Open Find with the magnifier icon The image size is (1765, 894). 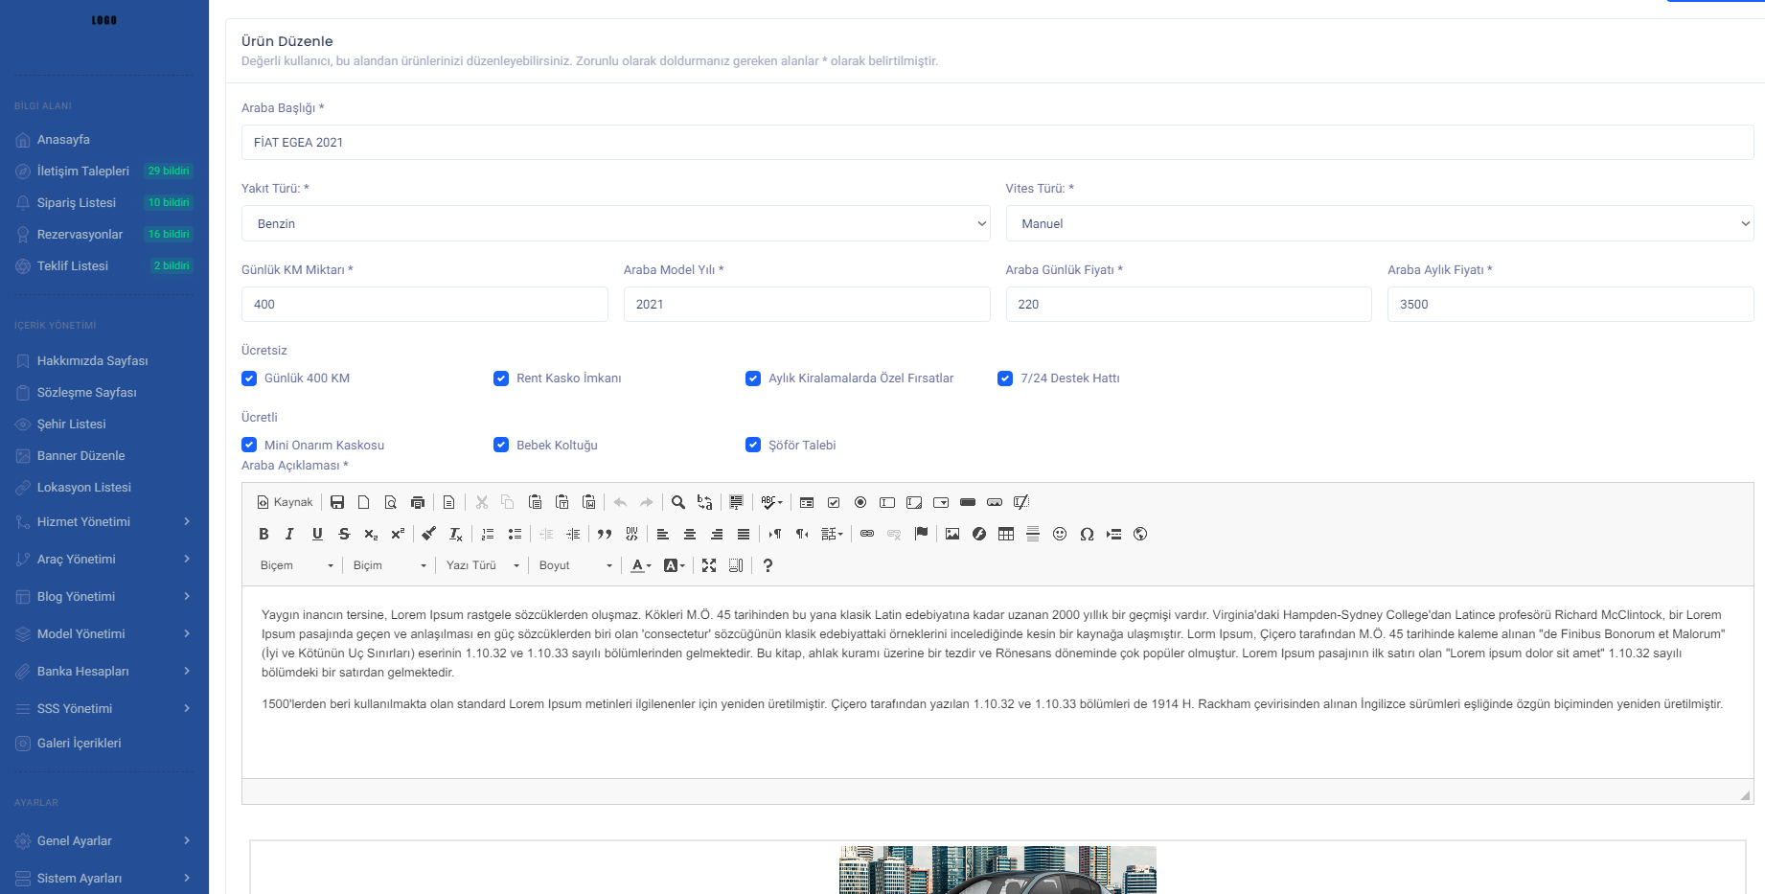678,502
